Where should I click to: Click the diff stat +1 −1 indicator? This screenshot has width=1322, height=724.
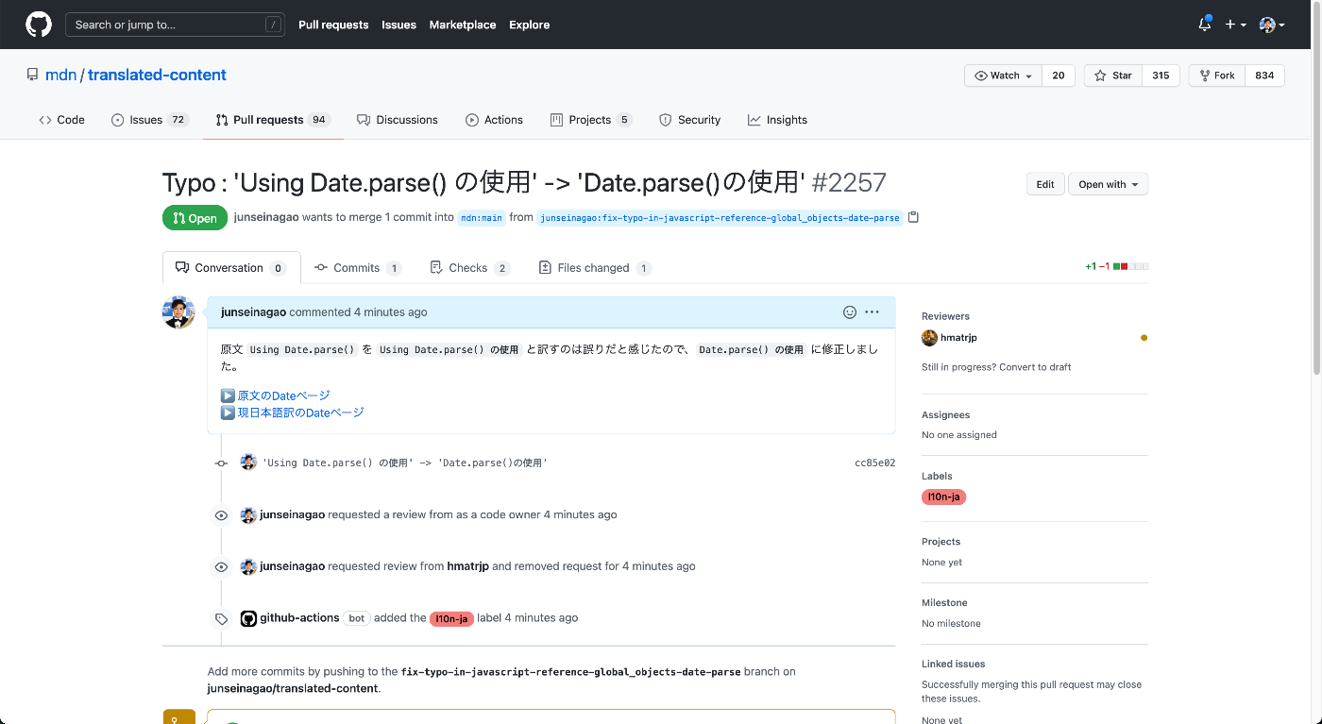tap(1116, 267)
